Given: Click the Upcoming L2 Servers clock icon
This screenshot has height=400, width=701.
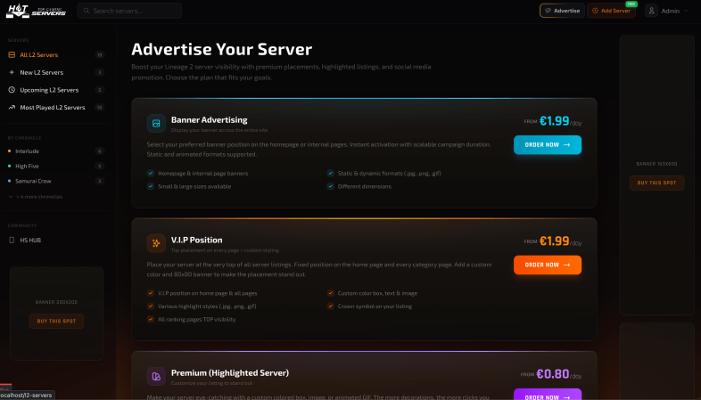Looking at the screenshot, I should 12,90.
